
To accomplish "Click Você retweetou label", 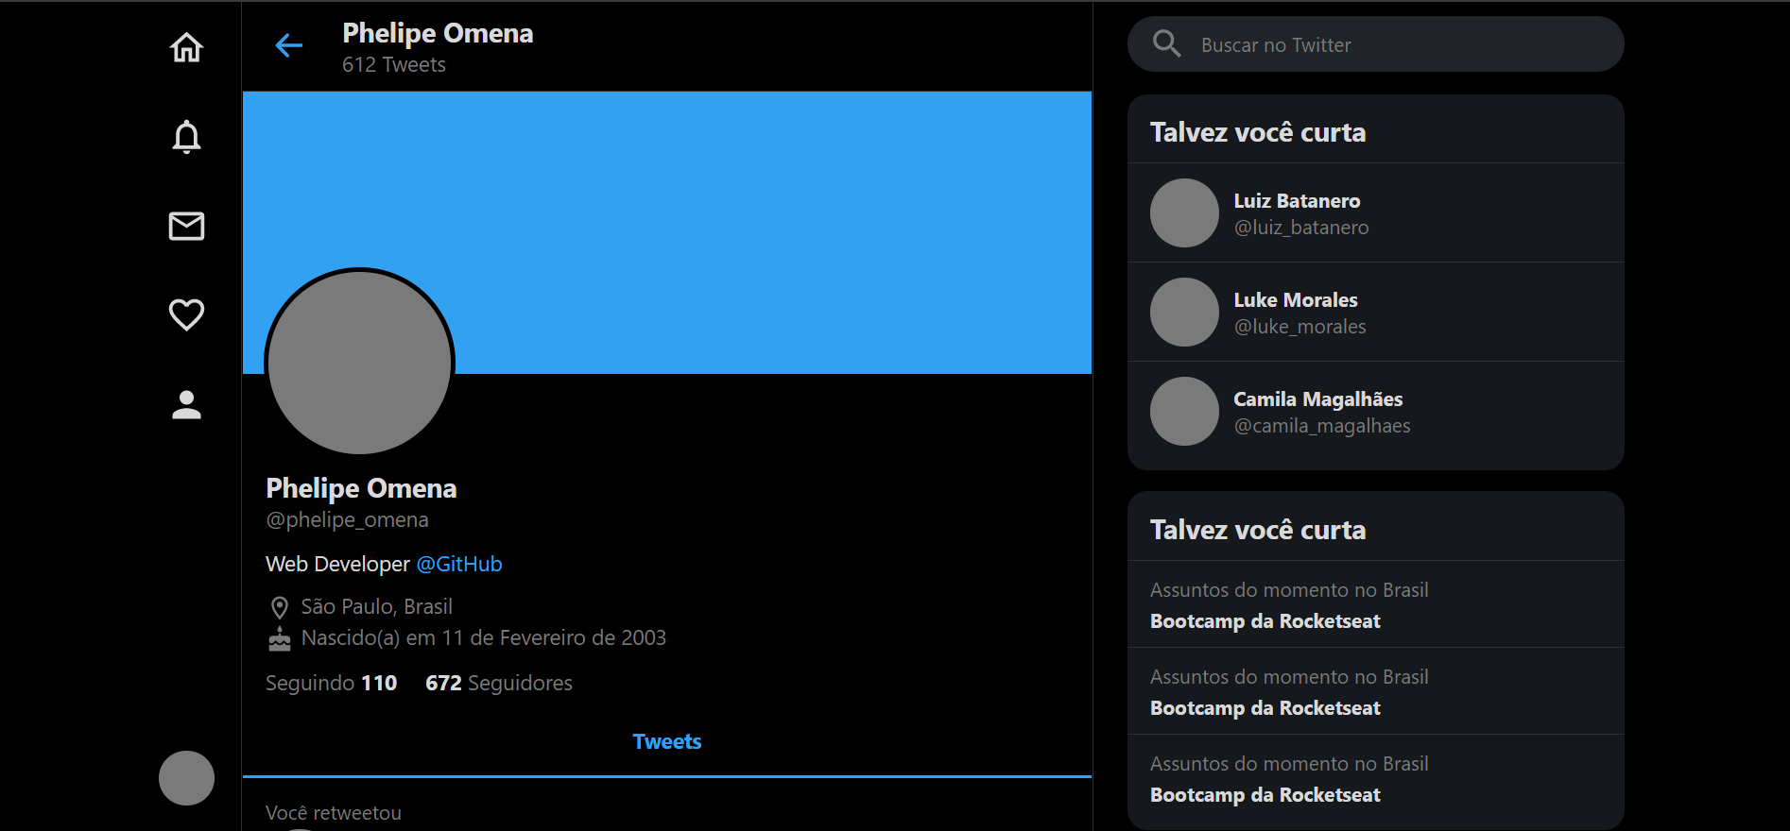I will pyautogui.click(x=334, y=812).
